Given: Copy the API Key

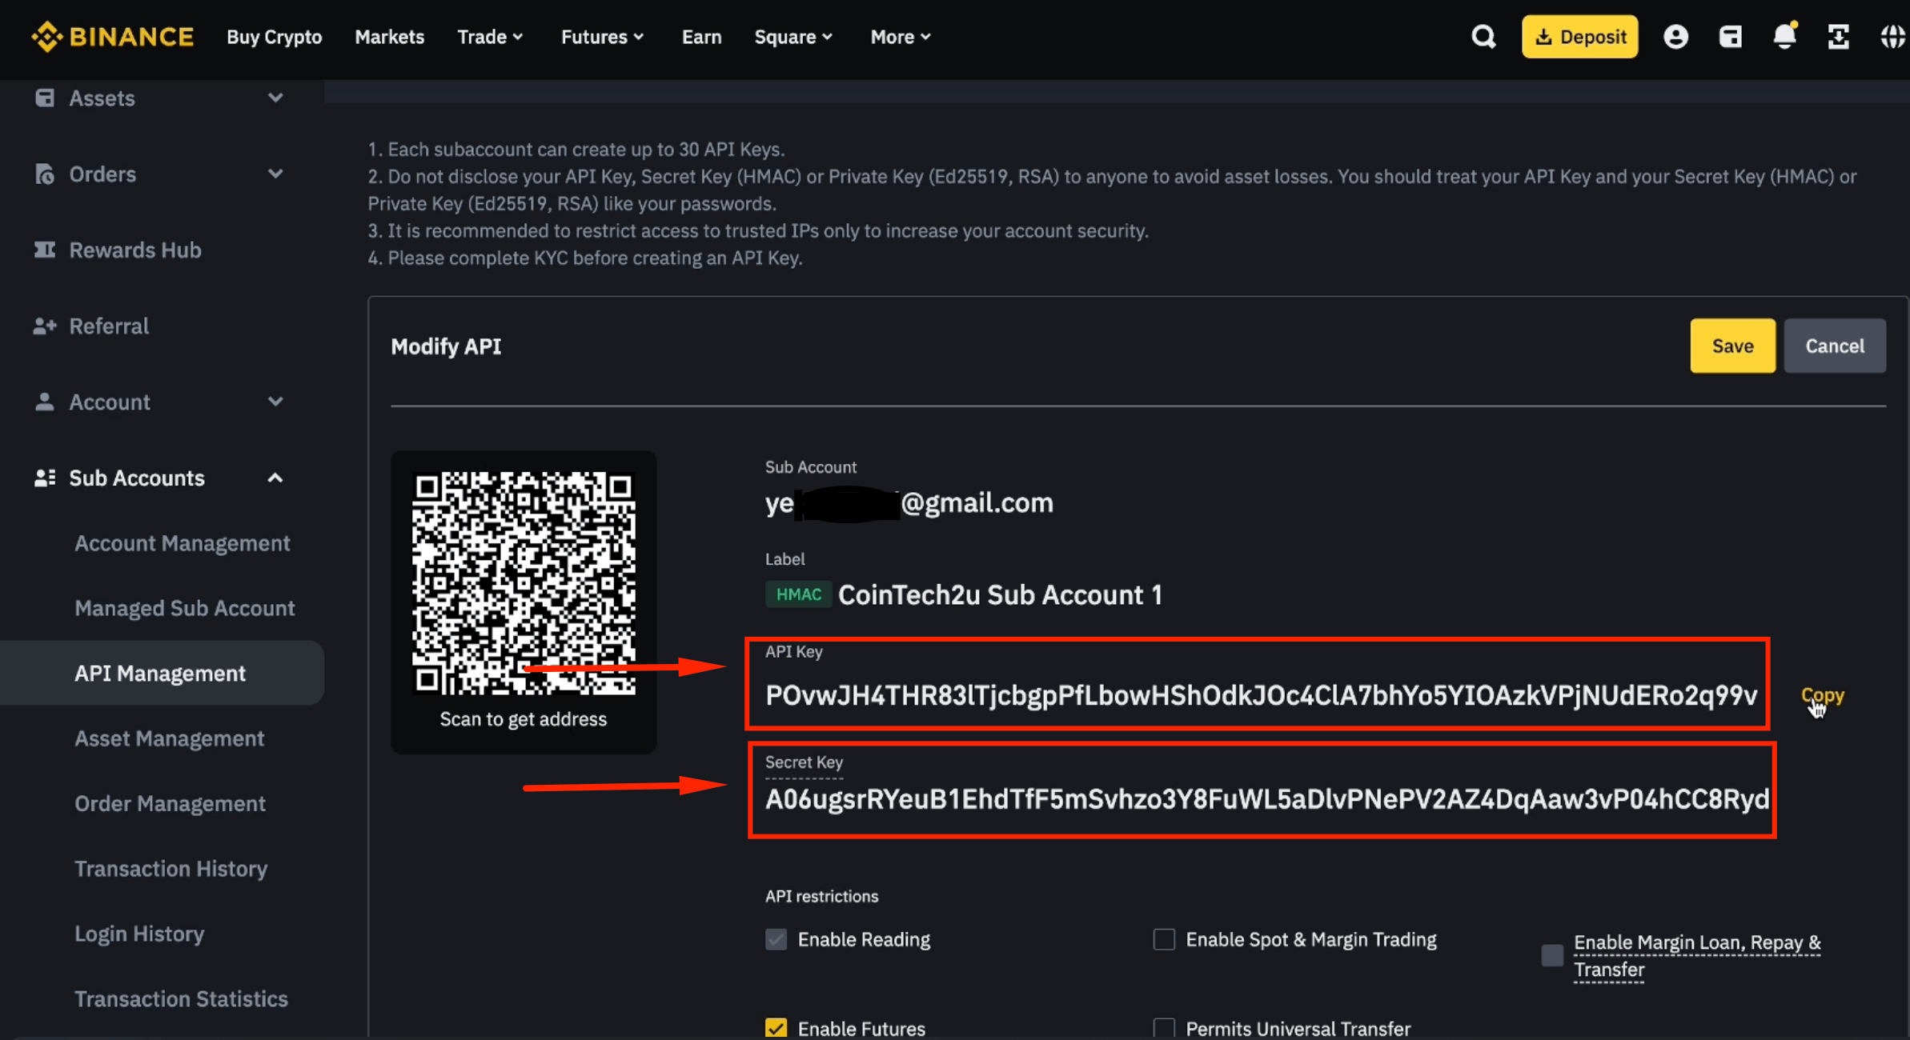Looking at the screenshot, I should 1822,695.
